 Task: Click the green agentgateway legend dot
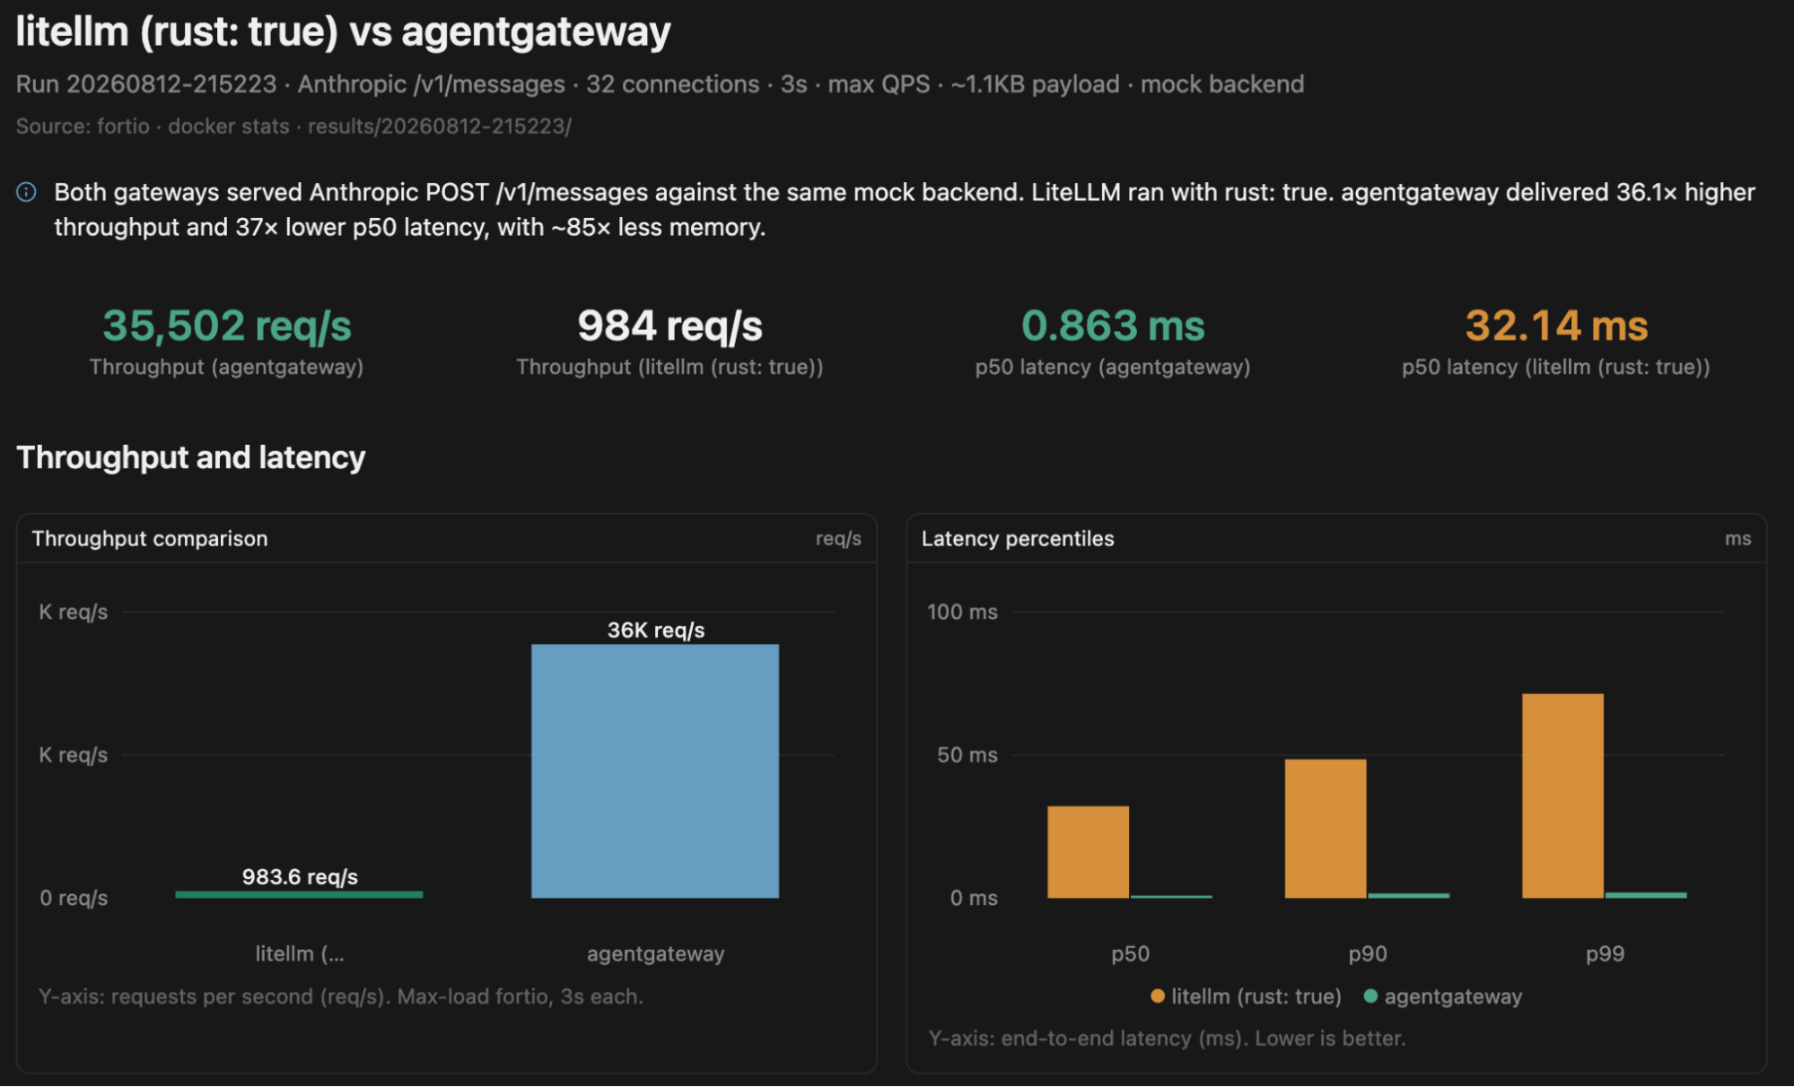point(1370,996)
